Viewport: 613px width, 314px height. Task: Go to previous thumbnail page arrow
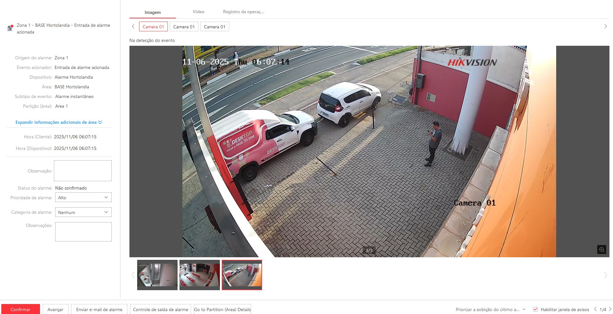point(133,275)
